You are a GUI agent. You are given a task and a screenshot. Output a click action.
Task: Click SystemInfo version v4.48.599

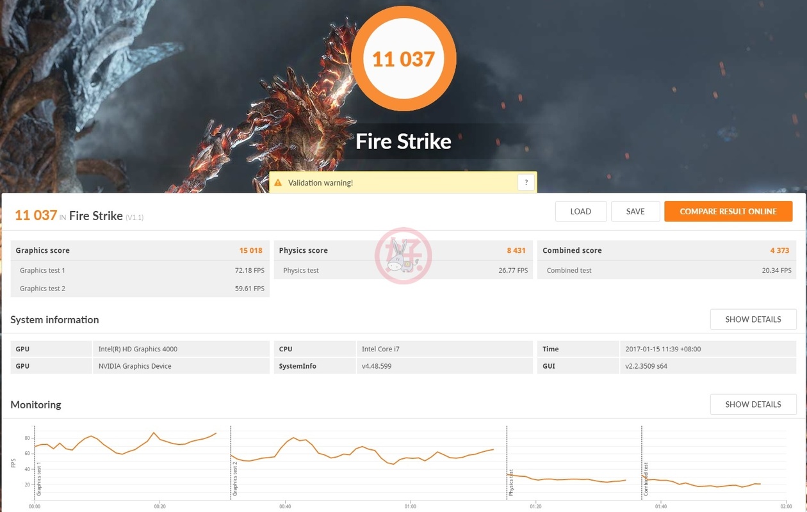pos(377,366)
